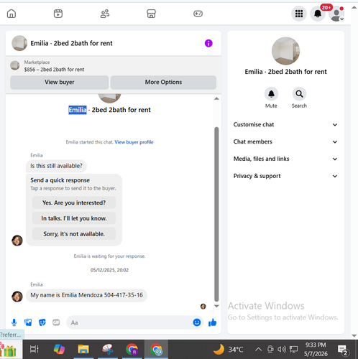Expand Chat members section

285,141
